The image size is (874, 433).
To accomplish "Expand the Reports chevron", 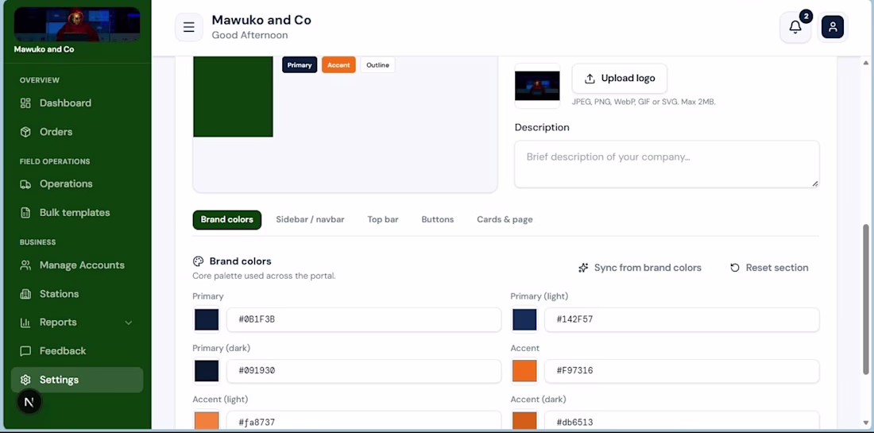I will tap(128, 323).
